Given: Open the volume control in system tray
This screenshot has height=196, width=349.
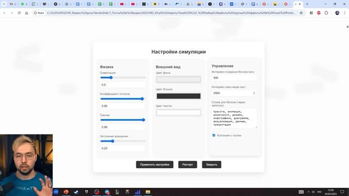Looking at the screenshot, I should pos(314,192).
